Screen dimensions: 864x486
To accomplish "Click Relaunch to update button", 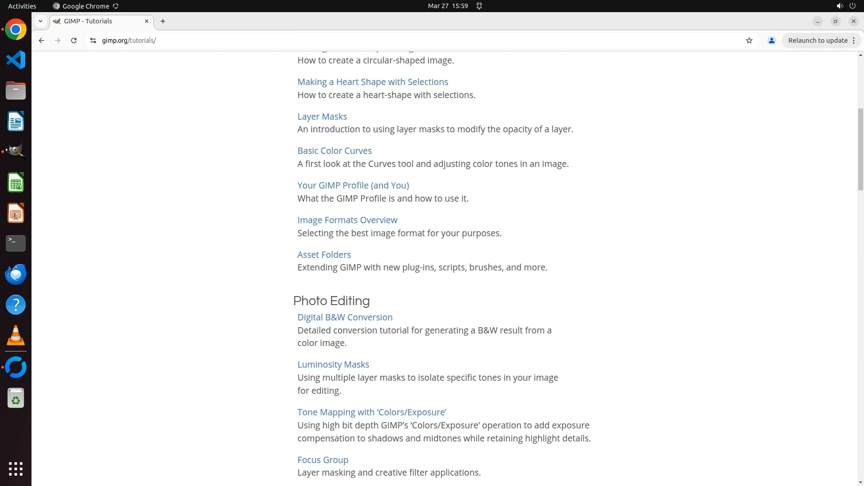I will pyautogui.click(x=818, y=40).
